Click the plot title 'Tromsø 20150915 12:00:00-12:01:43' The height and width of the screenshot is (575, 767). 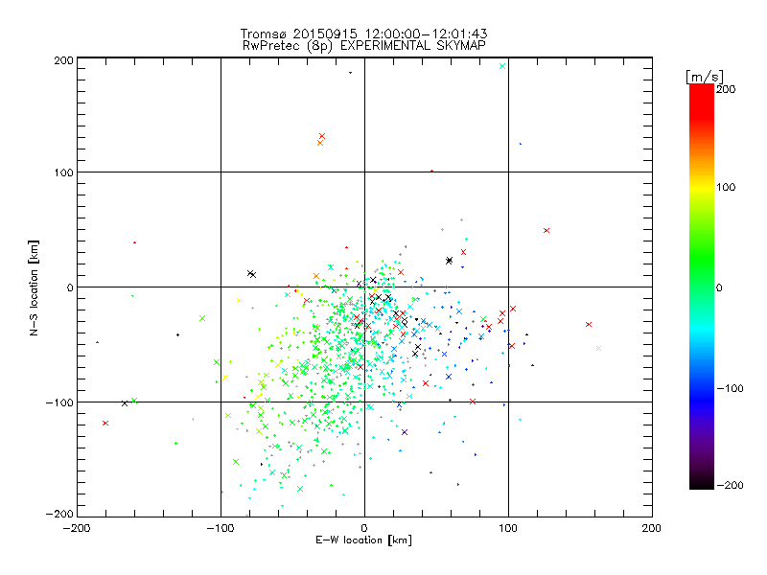pyautogui.click(x=363, y=34)
